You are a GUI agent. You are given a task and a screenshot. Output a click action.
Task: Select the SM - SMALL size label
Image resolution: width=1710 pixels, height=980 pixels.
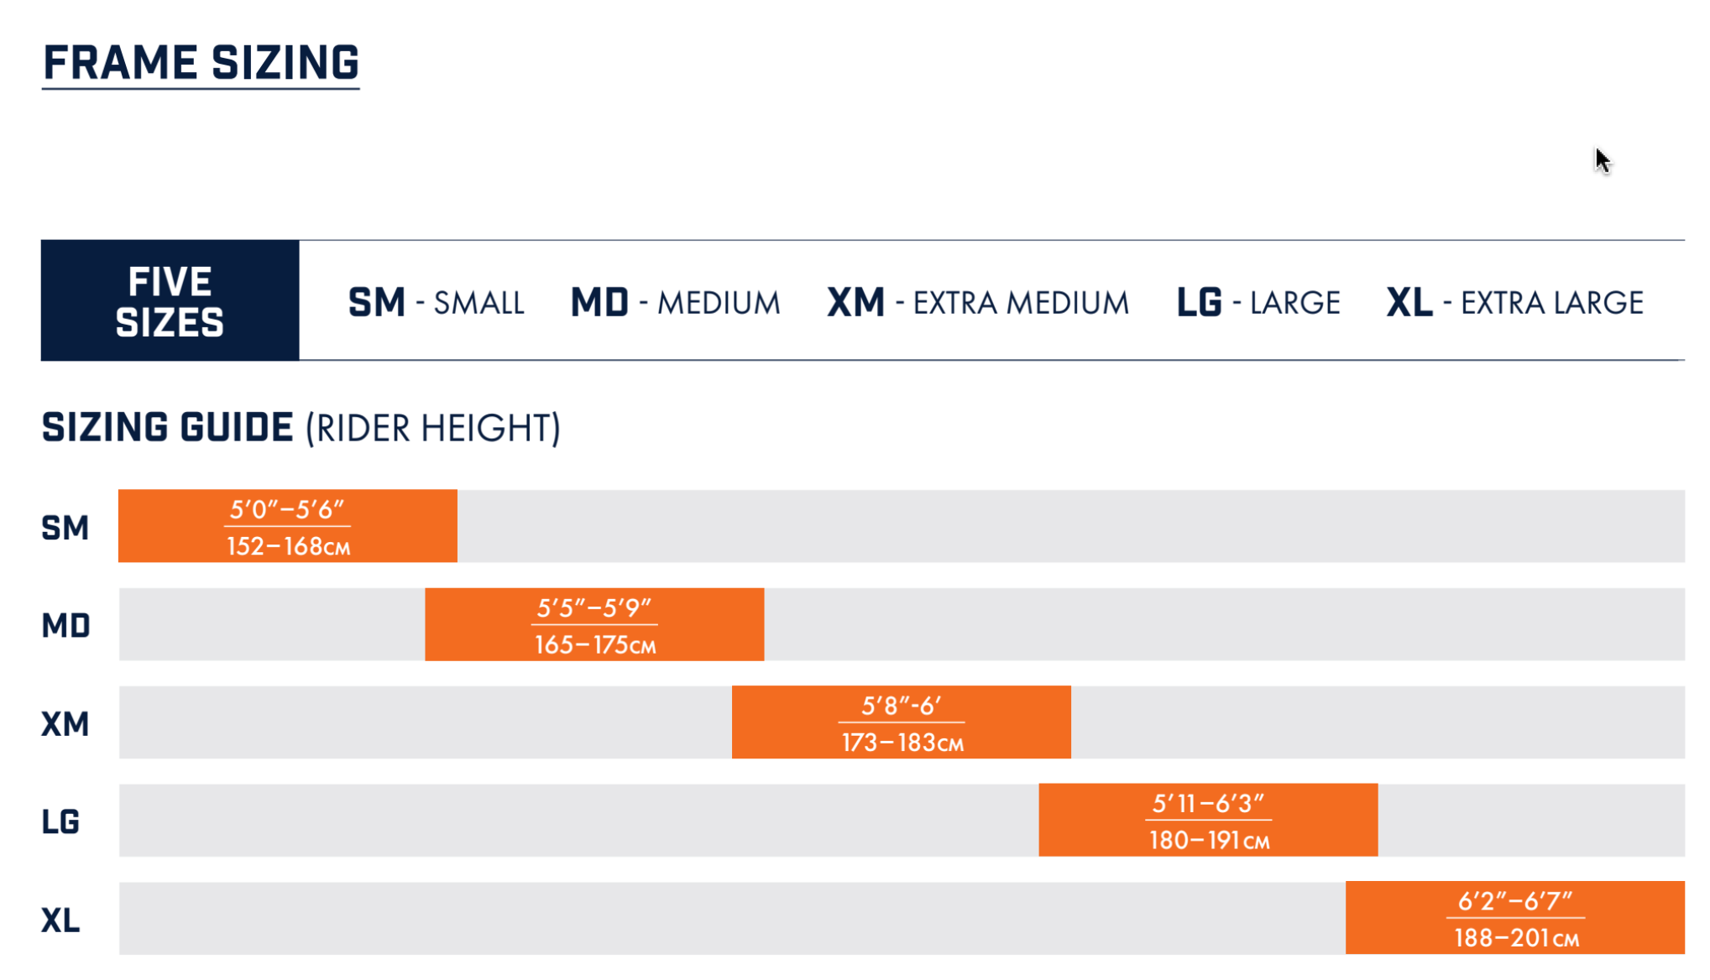436,302
